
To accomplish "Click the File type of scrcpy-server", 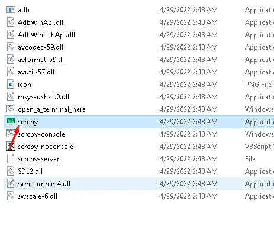I will pos(250,159).
